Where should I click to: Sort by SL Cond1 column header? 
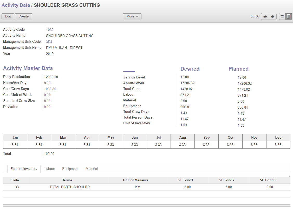pos(187,180)
